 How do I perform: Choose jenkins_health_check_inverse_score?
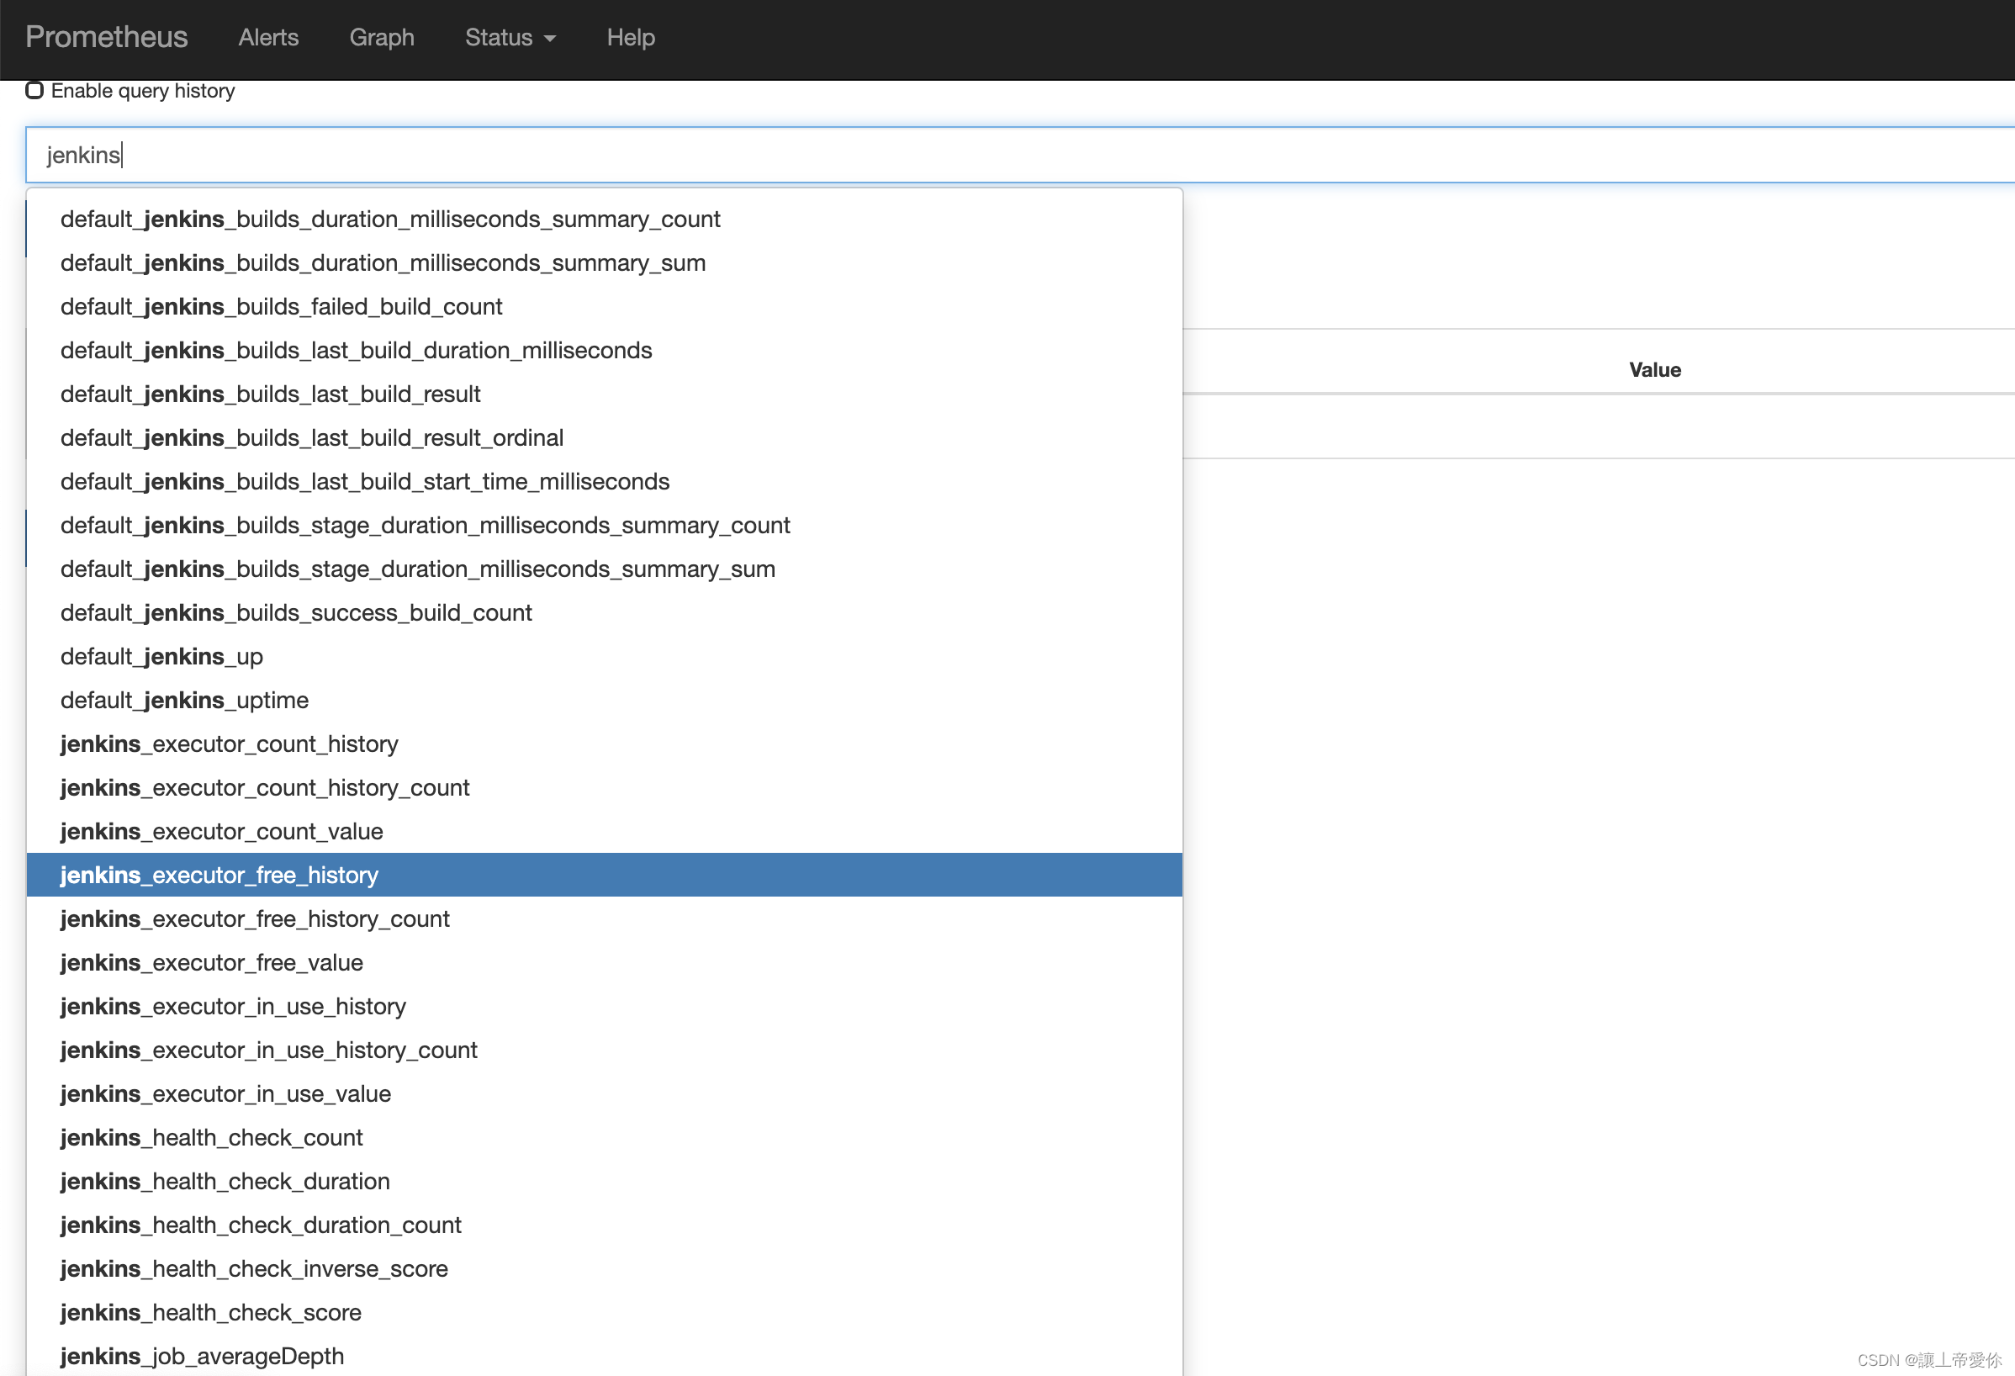(x=605, y=1270)
